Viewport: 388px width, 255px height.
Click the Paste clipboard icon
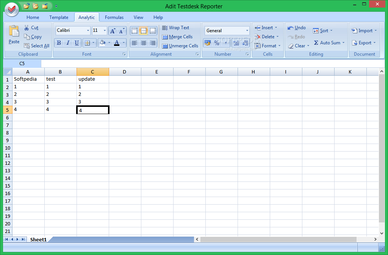[14, 31]
